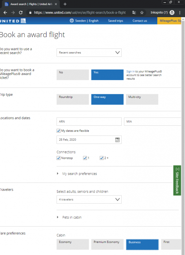Select Yes for MileagePlus award ticket

tap(107, 75)
